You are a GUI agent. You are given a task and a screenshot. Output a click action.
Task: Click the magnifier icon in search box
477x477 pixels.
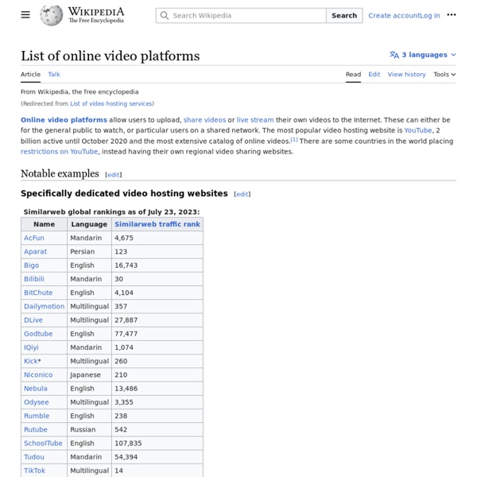pyautogui.click(x=164, y=15)
